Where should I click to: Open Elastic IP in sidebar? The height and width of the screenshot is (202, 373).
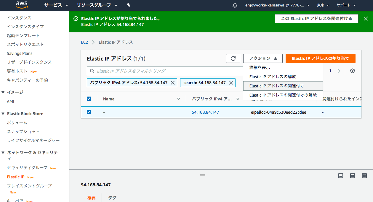tap(16, 177)
